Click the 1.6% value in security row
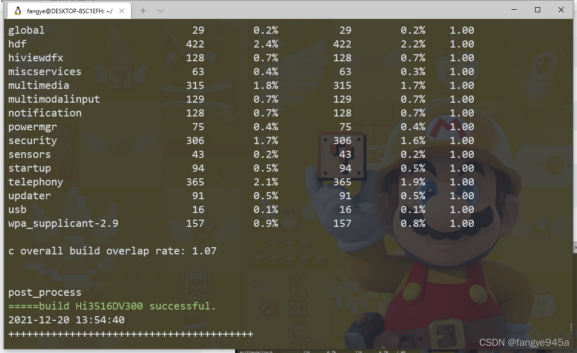Viewport: 577px width, 353px height. coord(413,140)
